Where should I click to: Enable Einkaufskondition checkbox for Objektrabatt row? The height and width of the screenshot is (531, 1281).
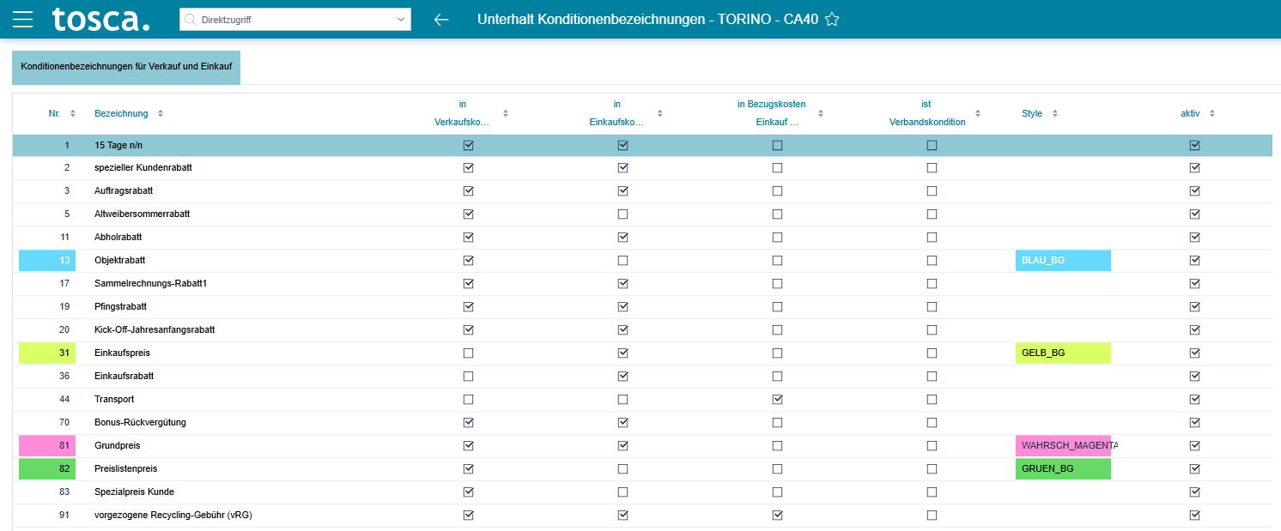(622, 260)
